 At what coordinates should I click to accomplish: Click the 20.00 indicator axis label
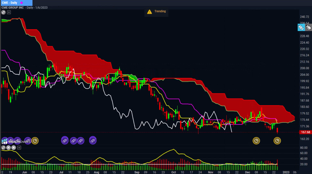coord(304,164)
